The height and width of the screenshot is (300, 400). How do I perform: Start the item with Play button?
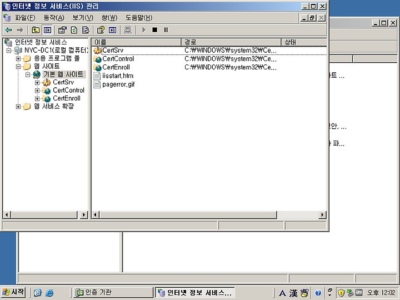[144, 30]
